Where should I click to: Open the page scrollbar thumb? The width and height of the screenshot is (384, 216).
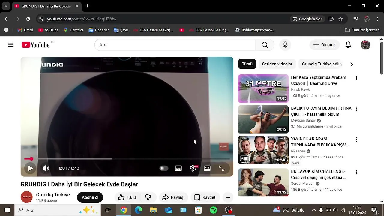point(382,58)
